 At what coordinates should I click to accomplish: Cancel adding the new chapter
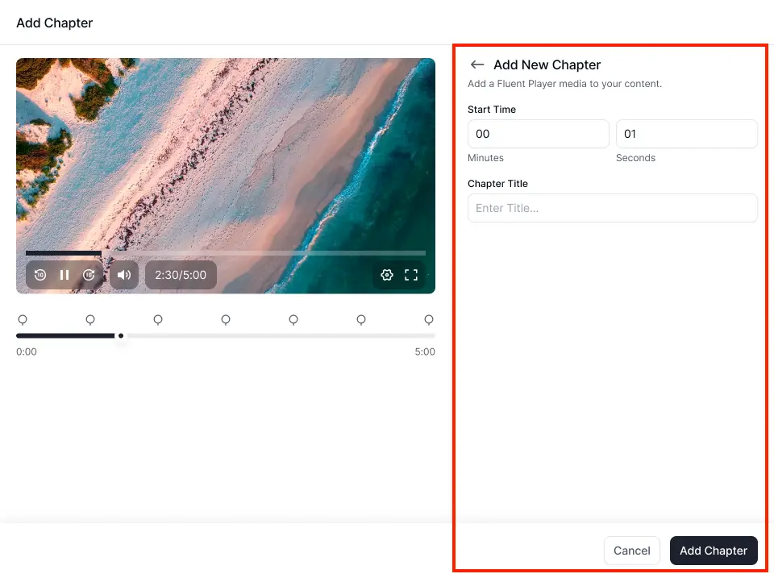(631, 551)
